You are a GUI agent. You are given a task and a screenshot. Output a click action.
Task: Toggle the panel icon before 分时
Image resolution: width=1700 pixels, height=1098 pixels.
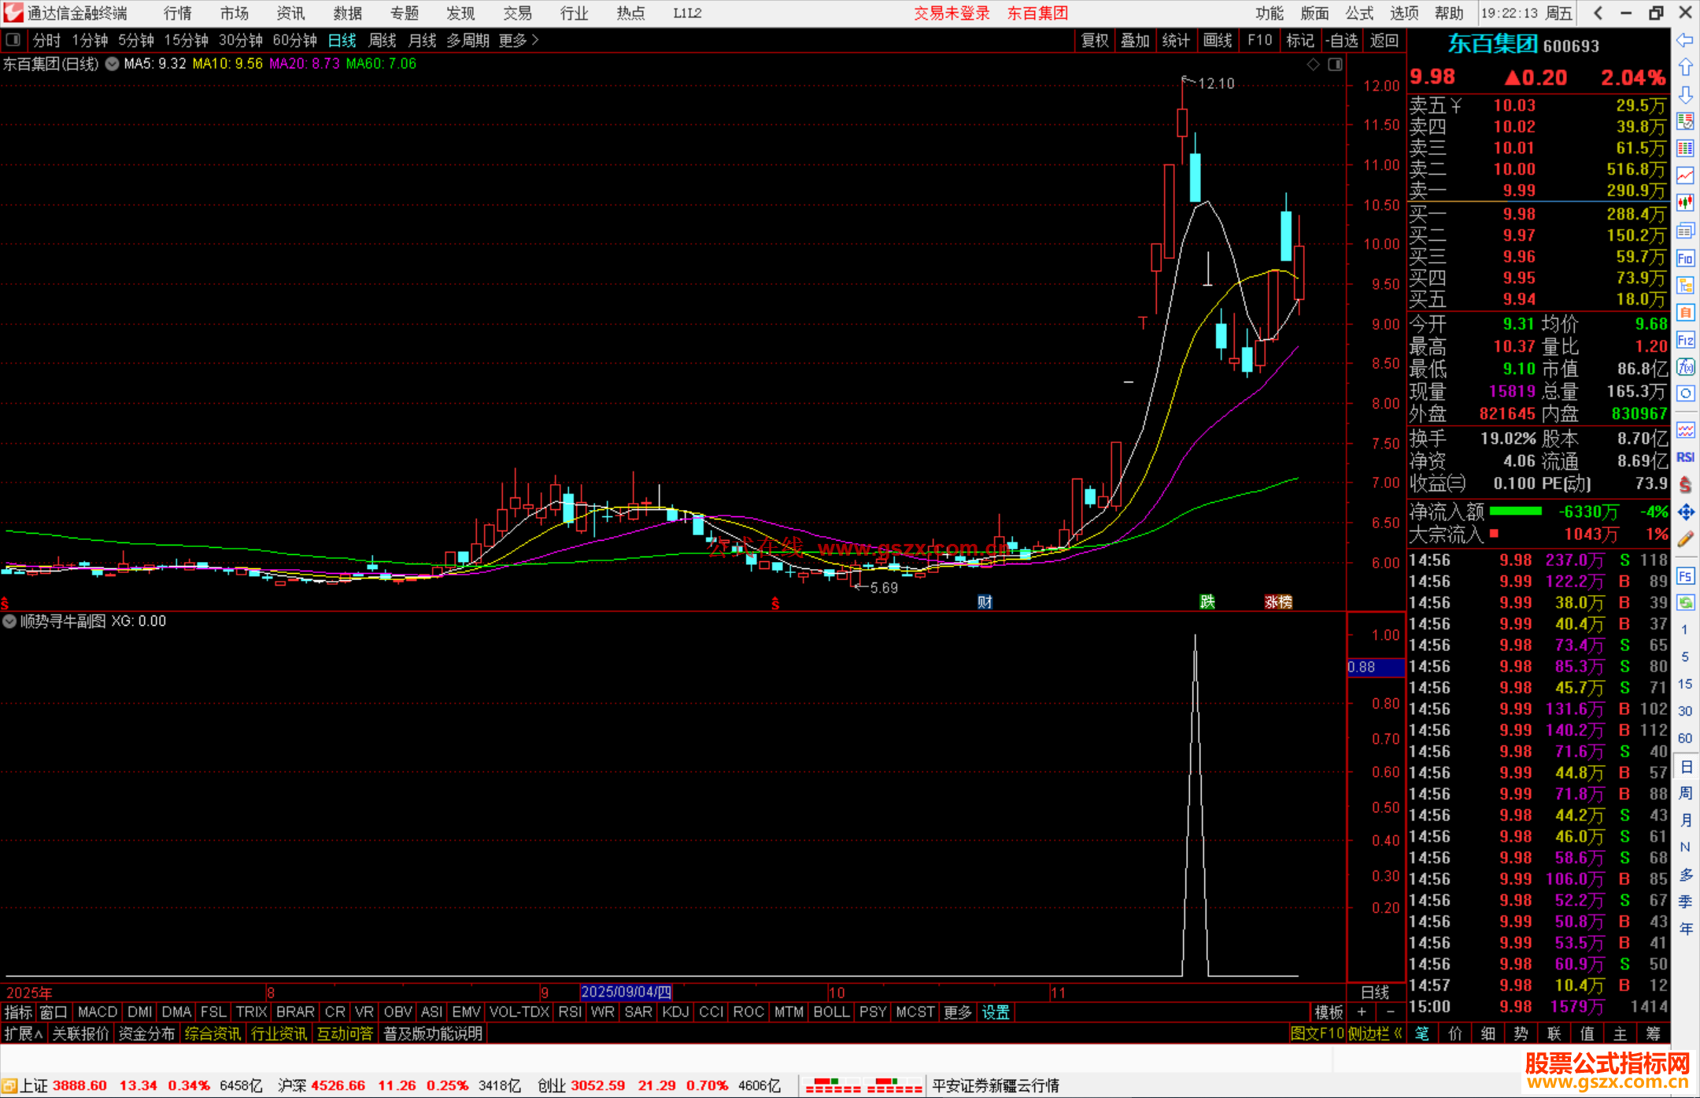point(13,40)
